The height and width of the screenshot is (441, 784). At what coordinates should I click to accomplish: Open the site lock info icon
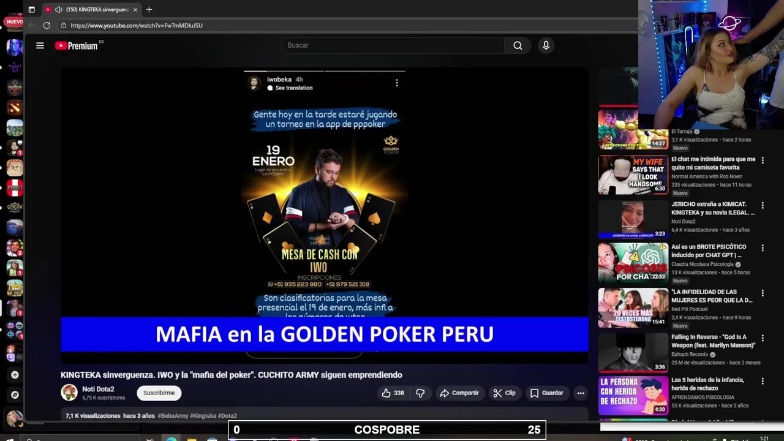tap(63, 25)
